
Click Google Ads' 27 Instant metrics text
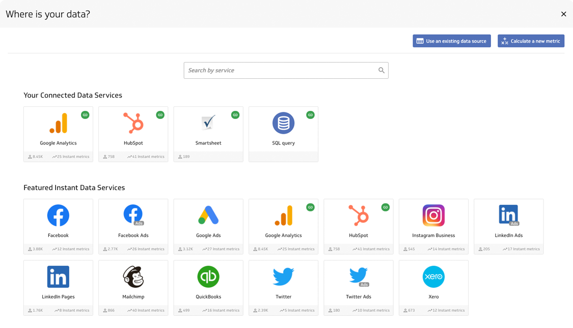point(223,249)
